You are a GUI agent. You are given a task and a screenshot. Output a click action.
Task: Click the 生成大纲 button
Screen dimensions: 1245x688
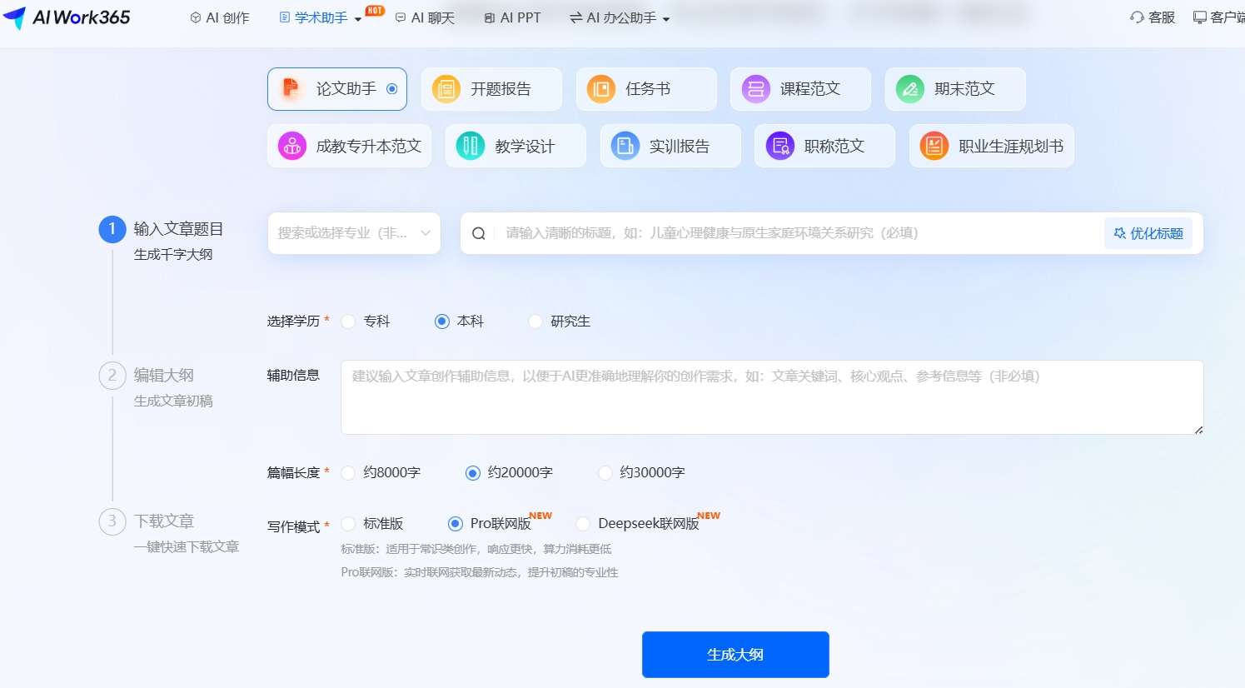(x=735, y=655)
